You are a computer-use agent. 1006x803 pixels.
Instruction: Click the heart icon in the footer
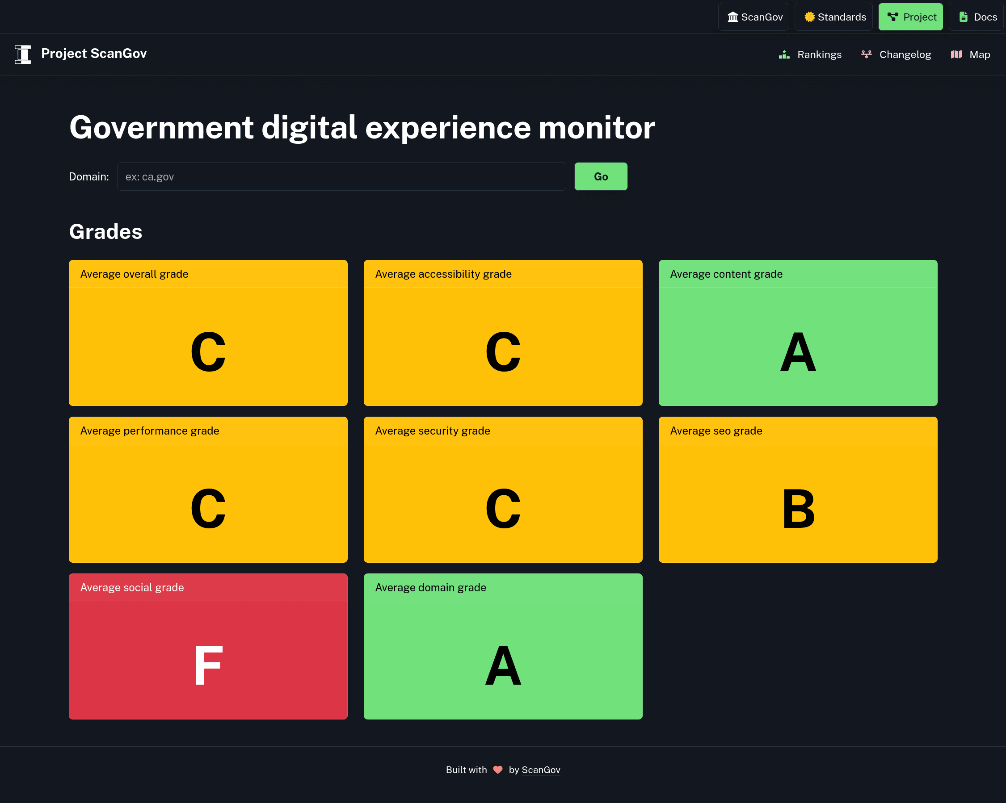497,770
